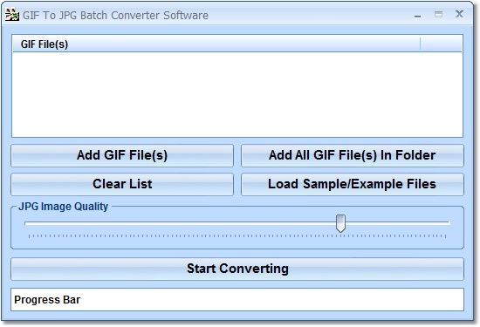The image size is (480, 327).
Task: Click the empty GIF file list area
Action: click(x=237, y=94)
